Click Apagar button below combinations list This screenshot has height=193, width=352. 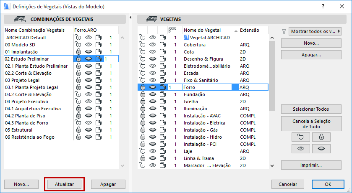(x=108, y=184)
